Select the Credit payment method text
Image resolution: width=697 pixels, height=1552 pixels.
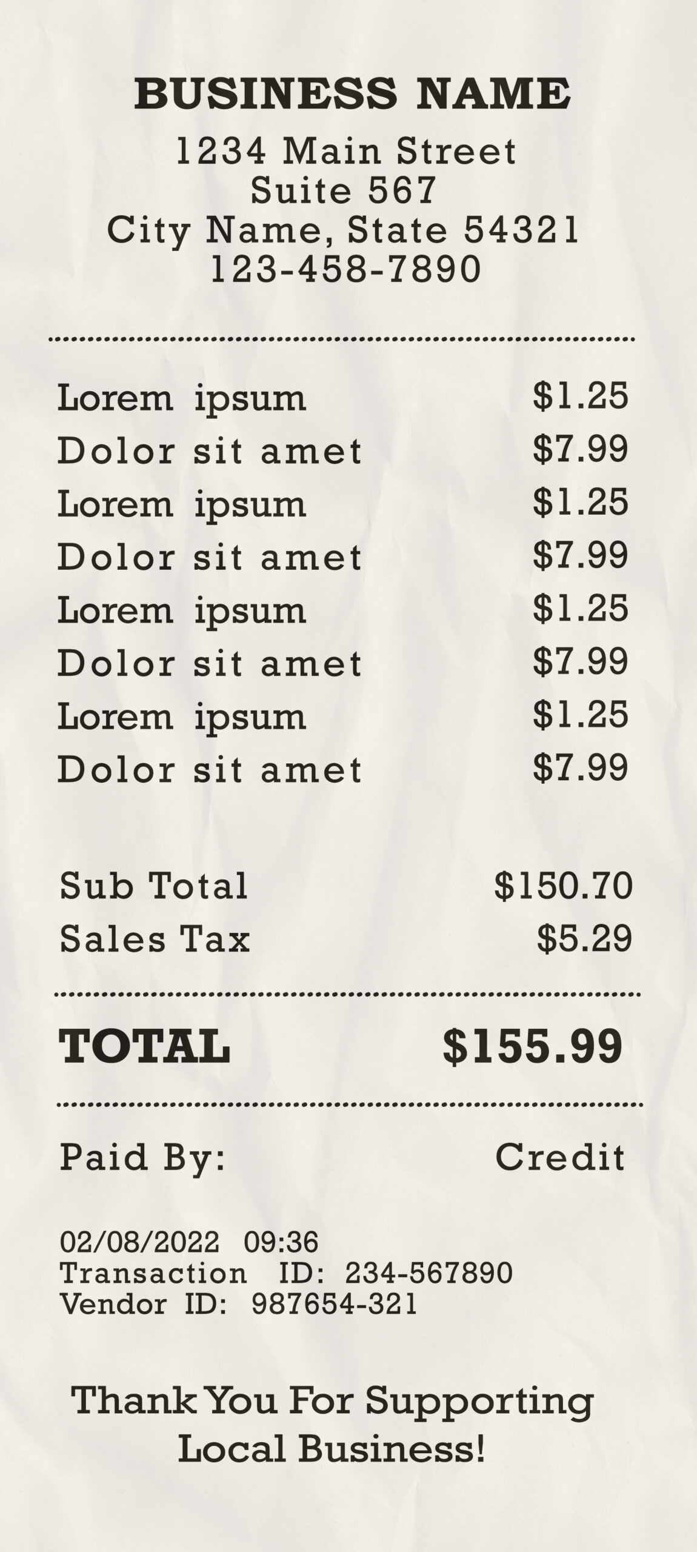point(559,1157)
